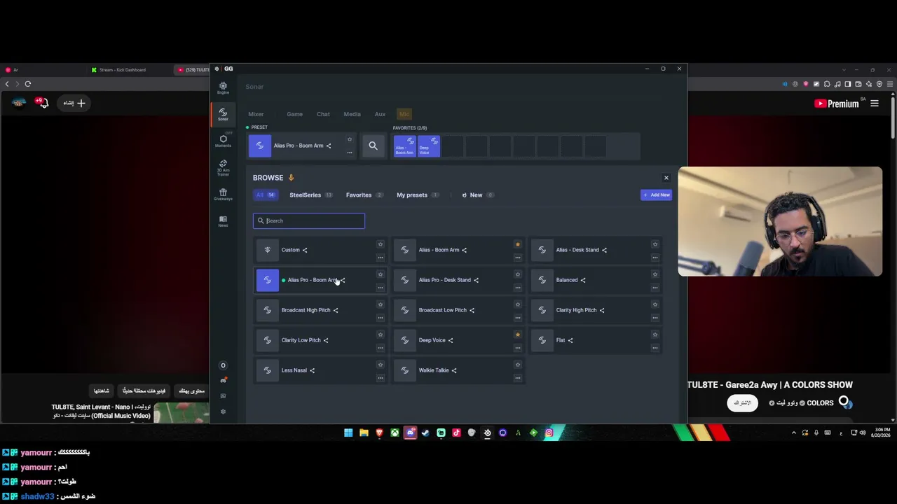
Task: Open more options for Alias - Boom Arm
Action: [518, 258]
